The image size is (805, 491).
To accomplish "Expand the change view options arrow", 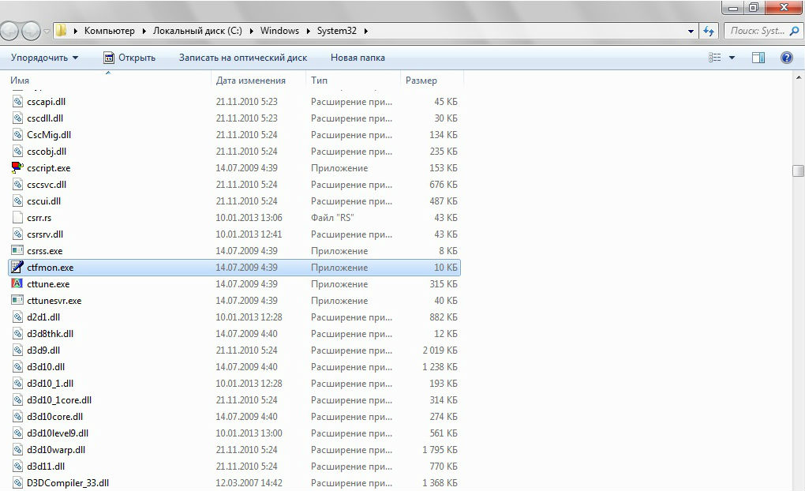I will tap(732, 58).
